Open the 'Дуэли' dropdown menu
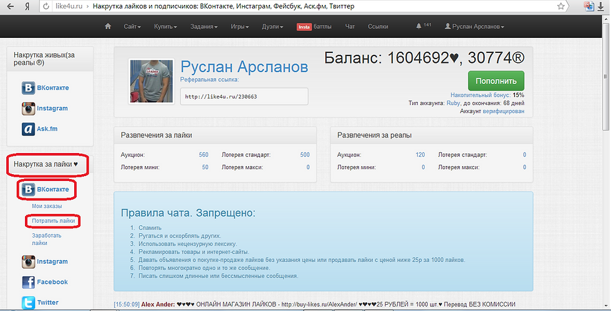The width and height of the screenshot is (611, 311). (x=272, y=26)
